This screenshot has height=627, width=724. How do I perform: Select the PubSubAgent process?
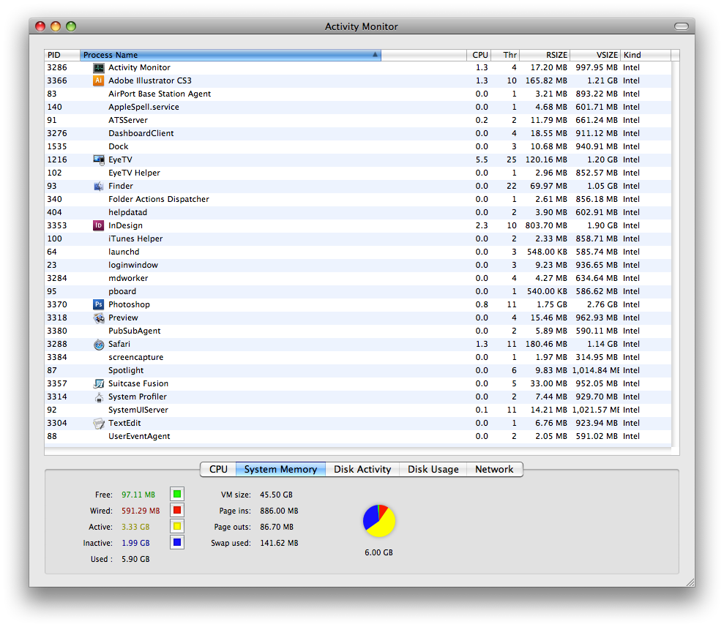(x=358, y=331)
